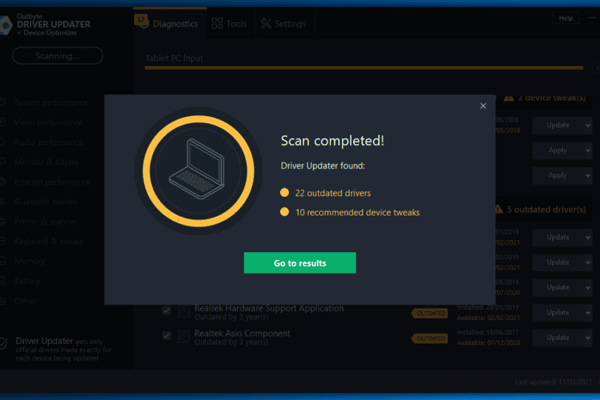Select System performance in the sidebar
This screenshot has height=400, width=600.
tap(51, 103)
